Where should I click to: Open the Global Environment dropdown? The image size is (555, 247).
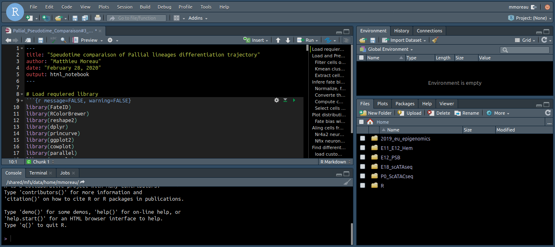pos(387,49)
